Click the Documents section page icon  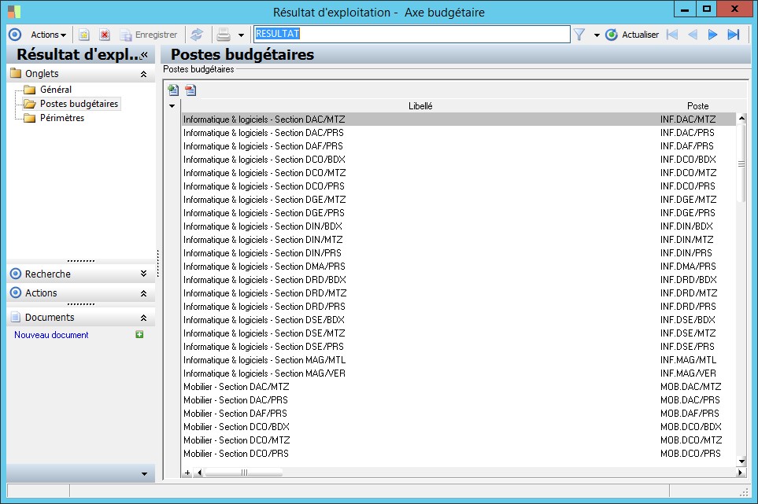tap(16, 317)
